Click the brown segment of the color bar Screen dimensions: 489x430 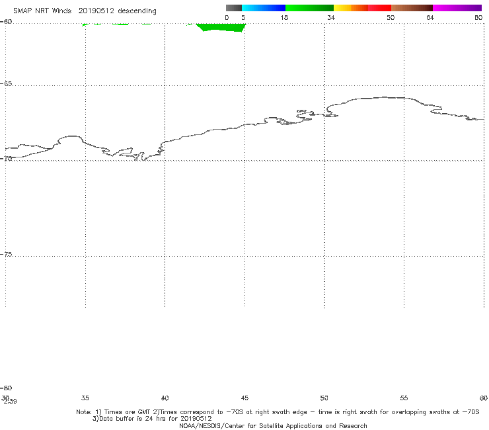click(412, 8)
